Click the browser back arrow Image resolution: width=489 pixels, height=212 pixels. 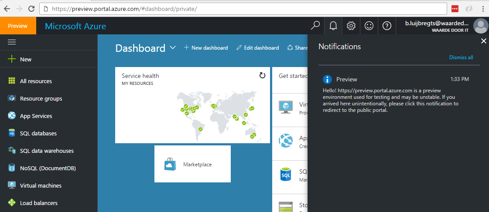[7, 9]
